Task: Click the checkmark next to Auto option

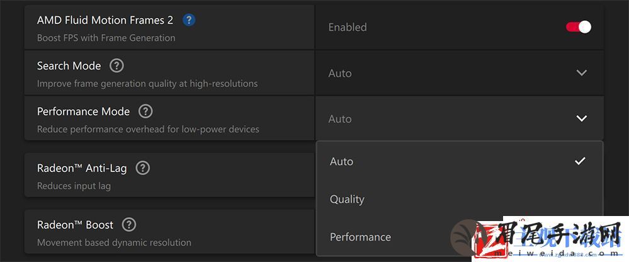Action: [x=580, y=161]
